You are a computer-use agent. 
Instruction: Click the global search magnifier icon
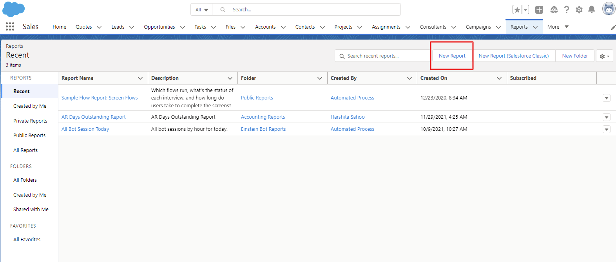pyautogui.click(x=223, y=10)
